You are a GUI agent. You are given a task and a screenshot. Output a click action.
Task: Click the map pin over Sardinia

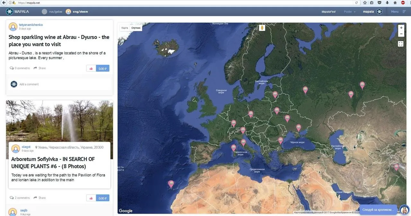click(x=233, y=148)
